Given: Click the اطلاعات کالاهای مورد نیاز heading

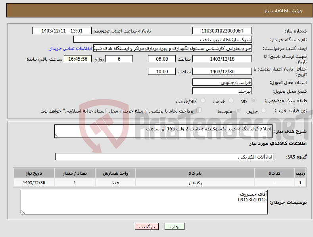Looking at the screenshot, I should [278, 143].
